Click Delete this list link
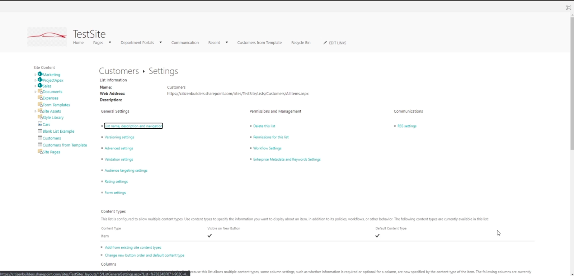The width and height of the screenshot is (574, 276). [x=264, y=126]
